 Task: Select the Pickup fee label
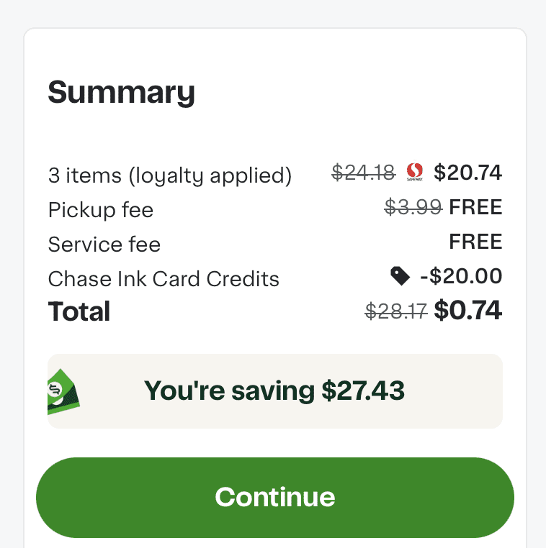101,210
